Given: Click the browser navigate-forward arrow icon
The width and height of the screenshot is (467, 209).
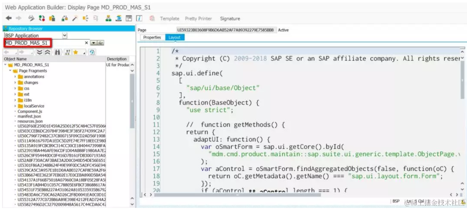Looking at the screenshot, I should tap(21, 52).
